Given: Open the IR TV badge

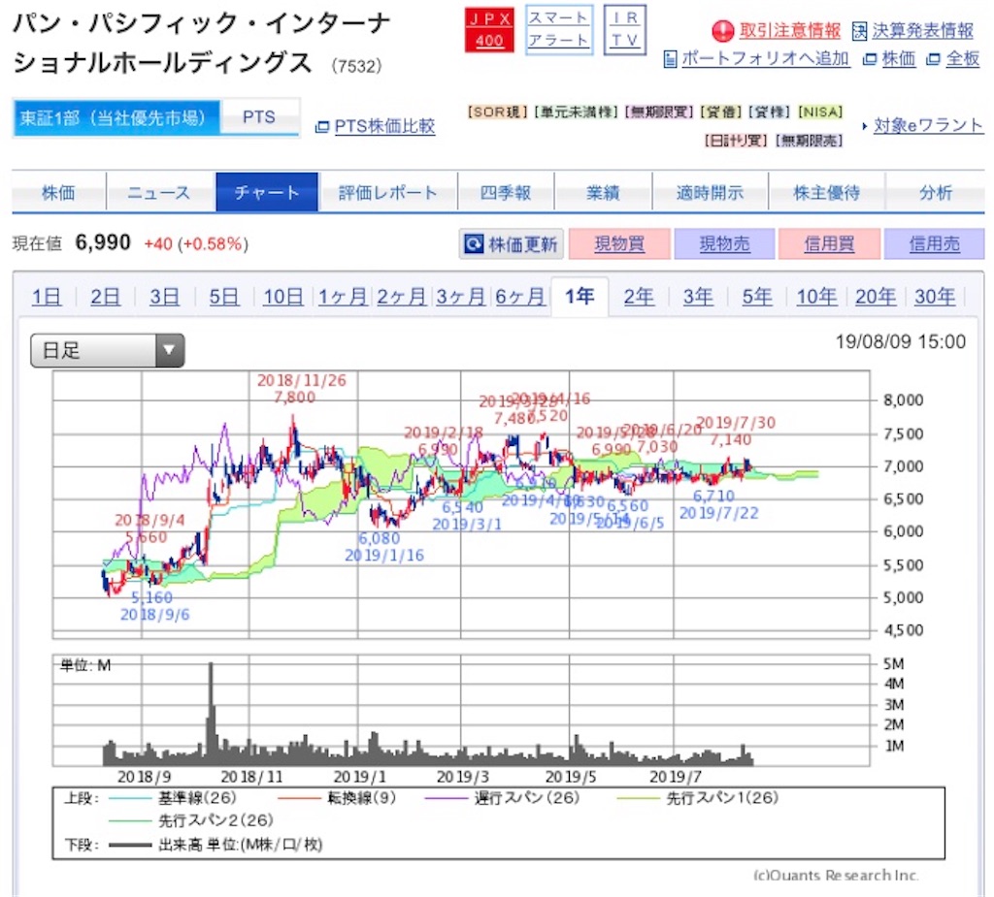Looking at the screenshot, I should point(624,29).
